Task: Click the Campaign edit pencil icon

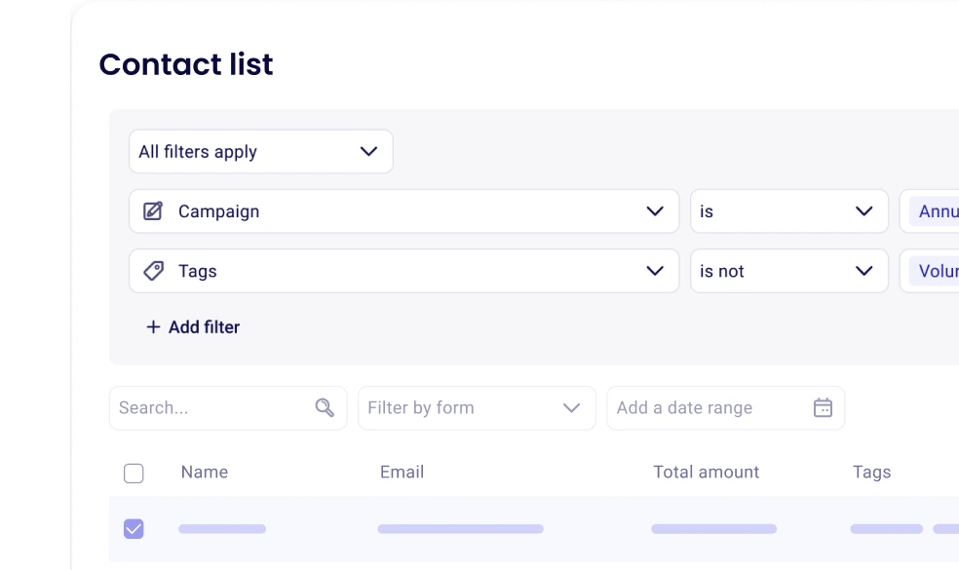Action: pyautogui.click(x=153, y=211)
